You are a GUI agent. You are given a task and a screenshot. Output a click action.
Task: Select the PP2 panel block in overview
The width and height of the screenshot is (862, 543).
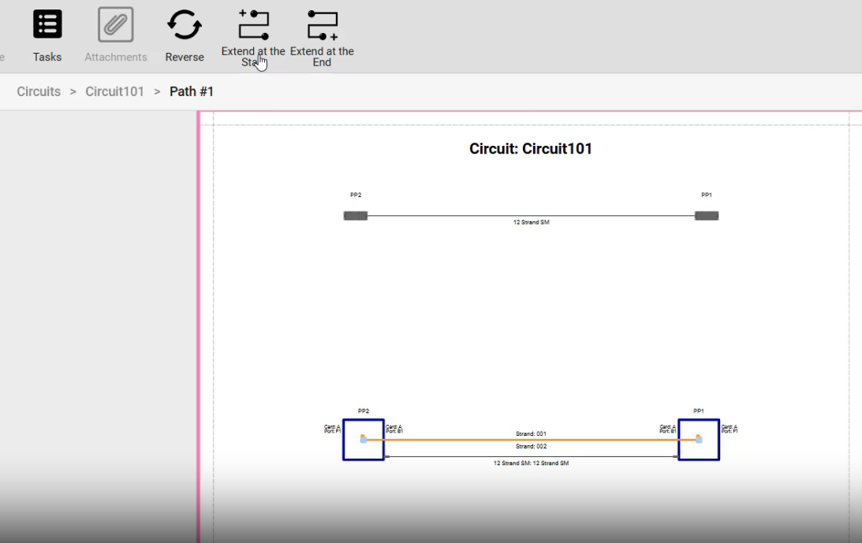click(356, 216)
